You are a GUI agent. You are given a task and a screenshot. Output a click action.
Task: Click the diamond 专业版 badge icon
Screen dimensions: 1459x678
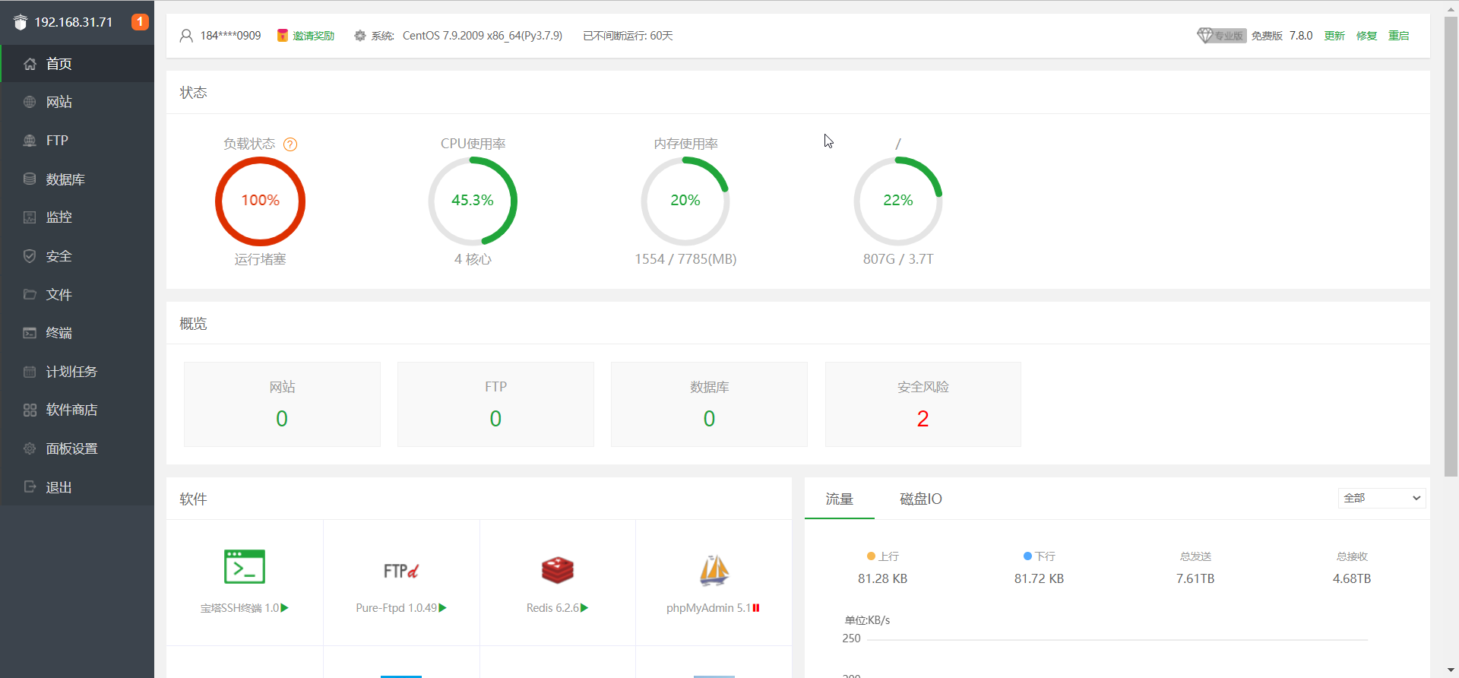point(1221,36)
